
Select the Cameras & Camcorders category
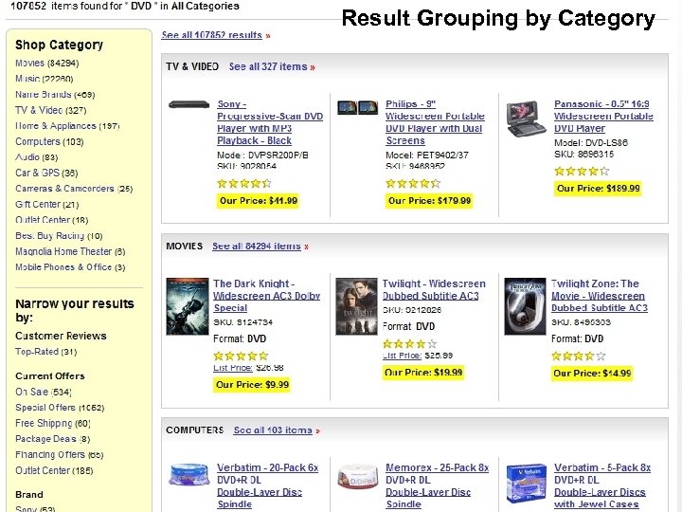pyautogui.click(x=64, y=189)
